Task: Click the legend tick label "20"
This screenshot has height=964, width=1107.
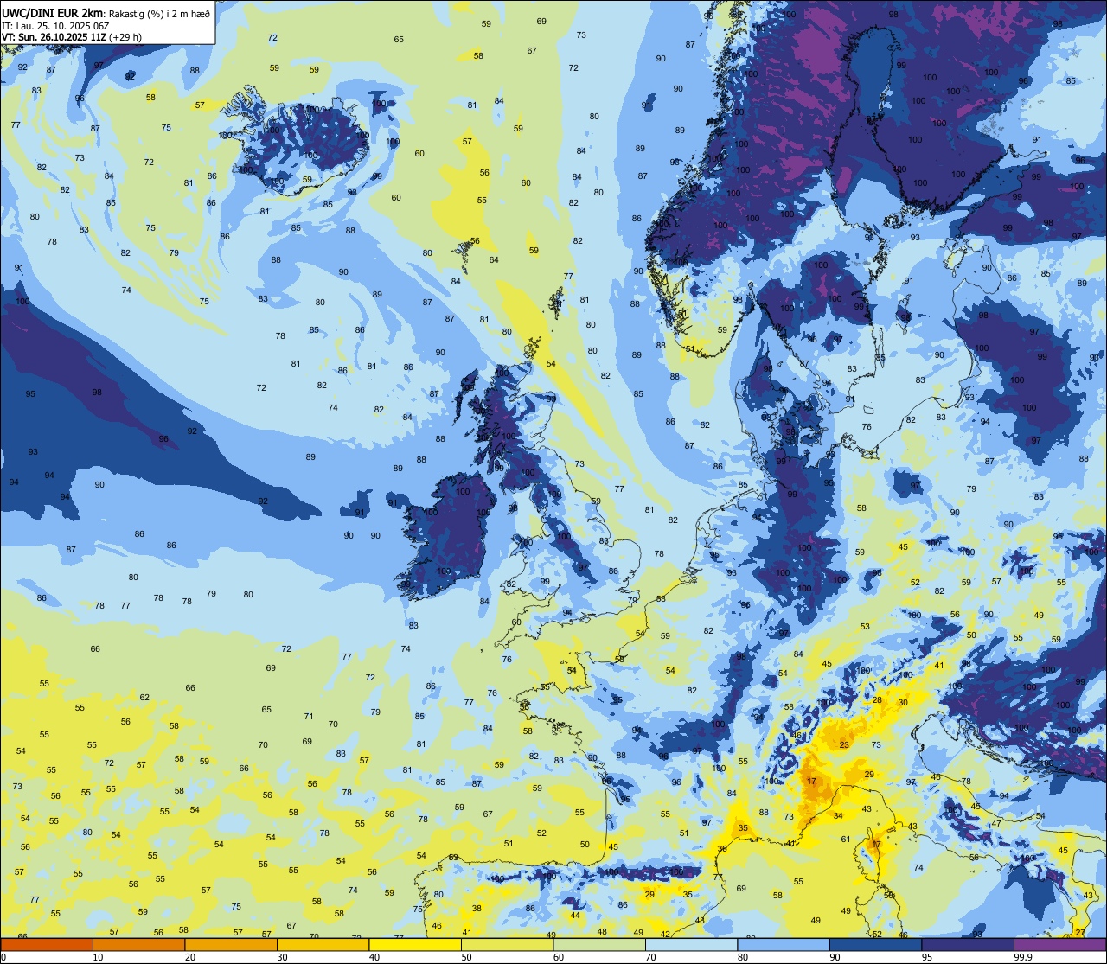Action: pos(189,957)
